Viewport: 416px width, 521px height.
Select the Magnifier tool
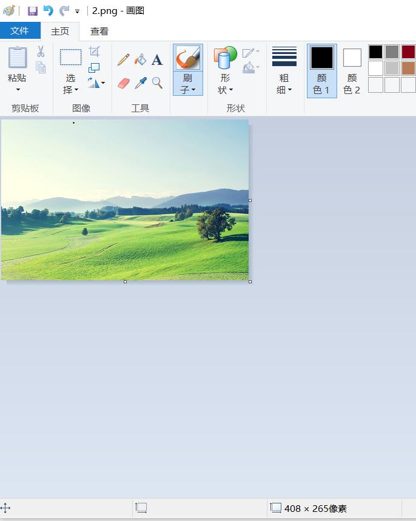coord(157,83)
